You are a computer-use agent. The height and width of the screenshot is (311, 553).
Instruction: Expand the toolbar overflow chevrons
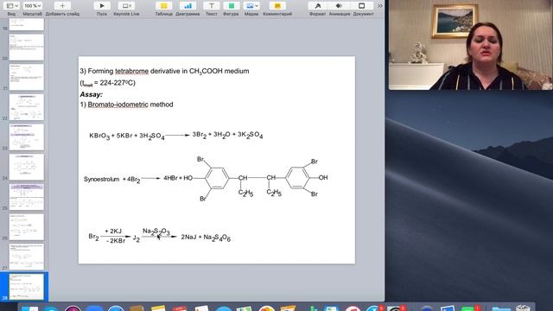tap(379, 6)
